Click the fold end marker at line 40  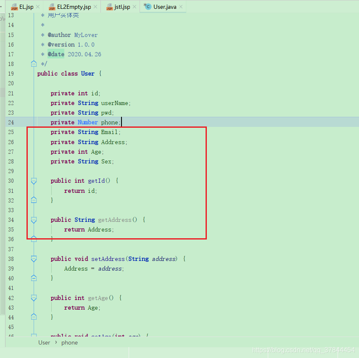[x=34, y=278]
